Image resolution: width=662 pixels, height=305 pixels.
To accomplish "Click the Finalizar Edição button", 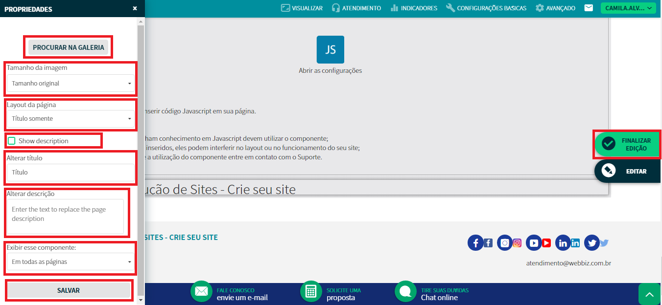I will point(627,144).
